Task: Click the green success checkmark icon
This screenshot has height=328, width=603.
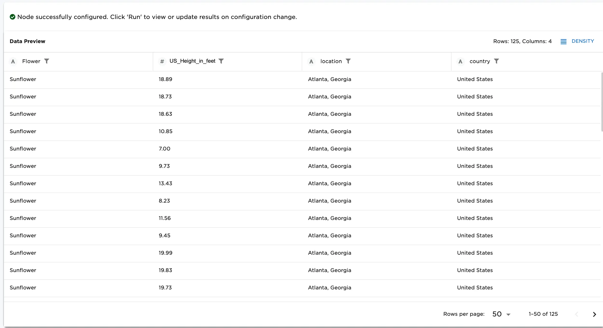Action: tap(13, 17)
